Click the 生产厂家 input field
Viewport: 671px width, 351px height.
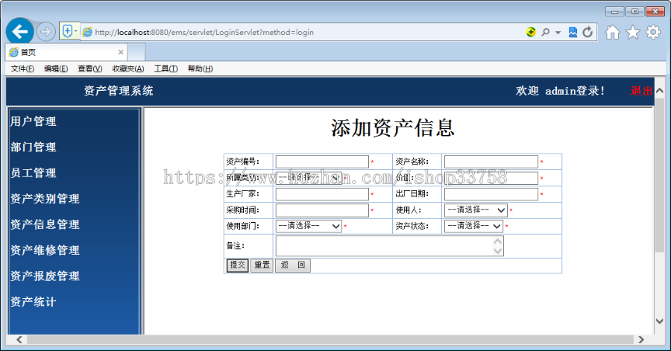point(322,194)
